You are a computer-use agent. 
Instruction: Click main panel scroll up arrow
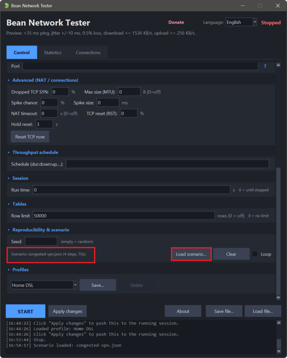(x=278, y=65)
